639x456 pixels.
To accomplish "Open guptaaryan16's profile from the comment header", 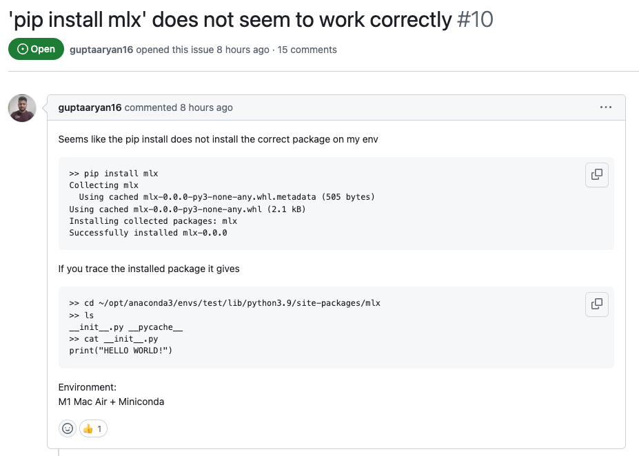I will (x=90, y=107).
